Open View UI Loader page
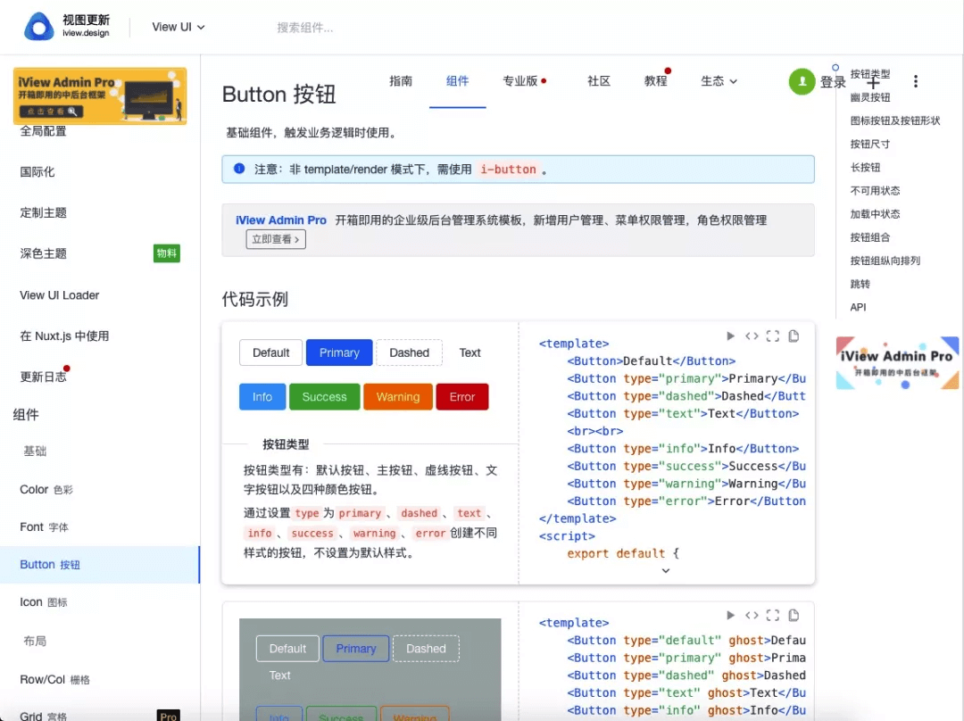This screenshot has width=964, height=721. pos(59,295)
